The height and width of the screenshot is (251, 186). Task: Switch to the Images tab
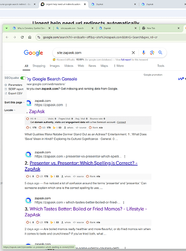click(x=55, y=66)
